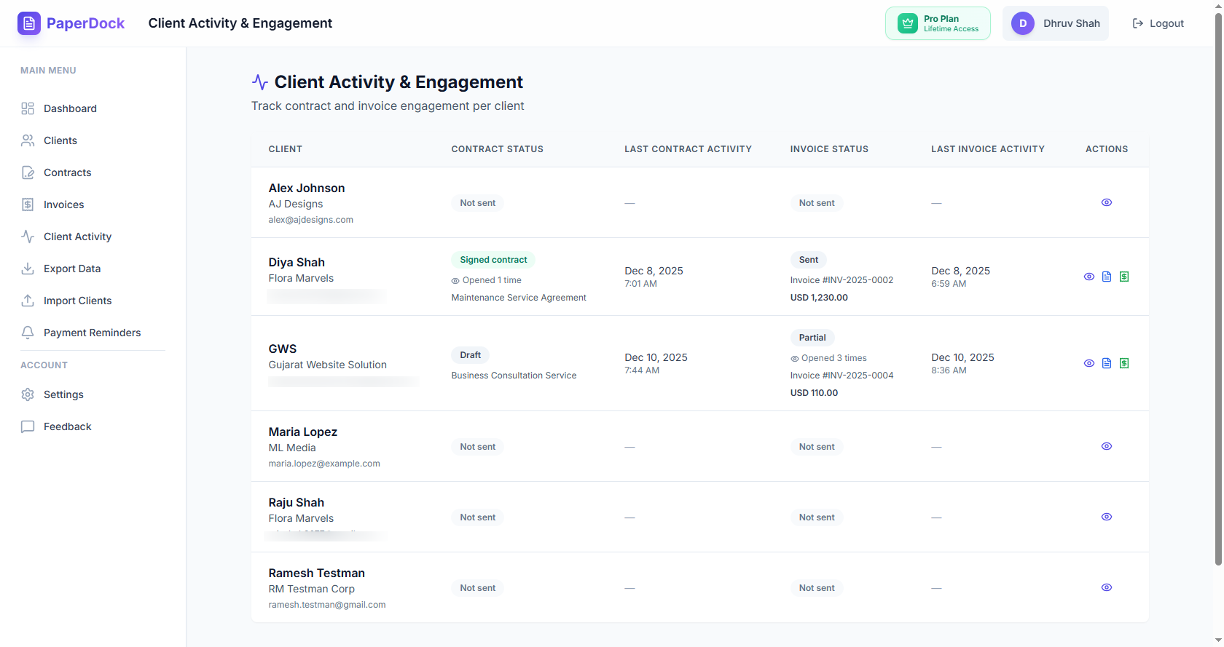Click Invoice #INV-2025-0002 text

click(x=841, y=280)
